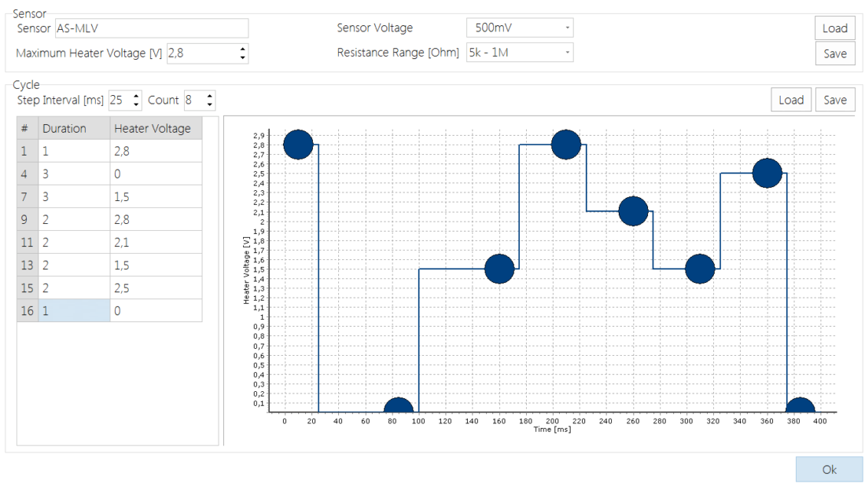Click the Sensor name input field
Image resolution: width=865 pixels, height=487 pixels.
(x=151, y=28)
